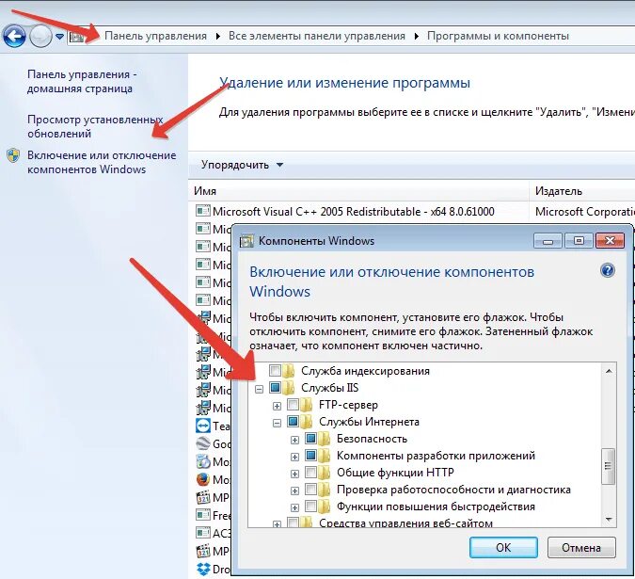Expand 'Функции повышения быстродействия' tree node
Viewport: 635px width, 579px height.
coord(294,507)
